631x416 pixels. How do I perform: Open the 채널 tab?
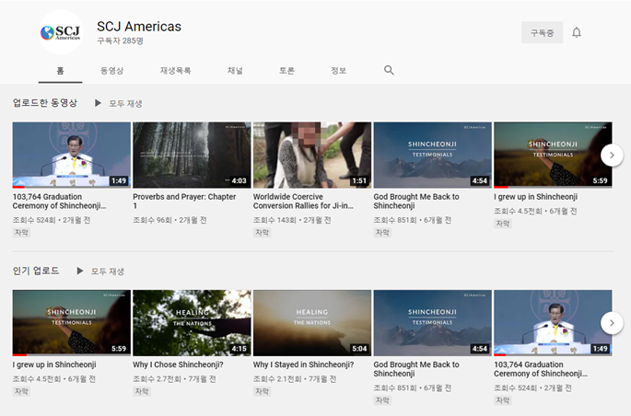click(x=235, y=71)
